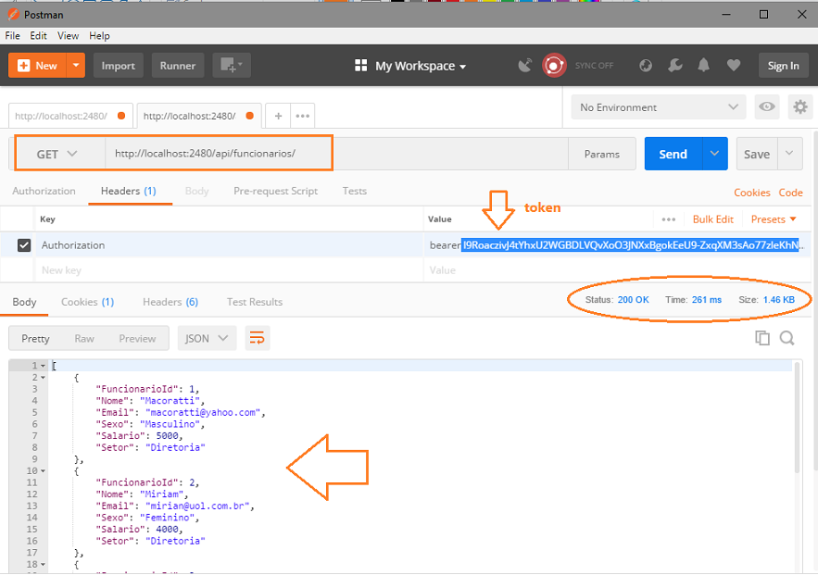Image resolution: width=818 pixels, height=575 pixels.
Task: Click the Params button
Action: coord(602,154)
